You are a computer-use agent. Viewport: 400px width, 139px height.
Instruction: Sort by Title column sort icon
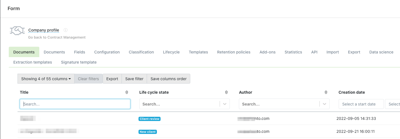pyautogui.click(x=127, y=92)
